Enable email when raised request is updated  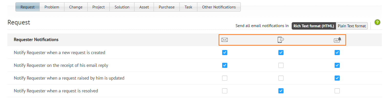click(x=225, y=78)
